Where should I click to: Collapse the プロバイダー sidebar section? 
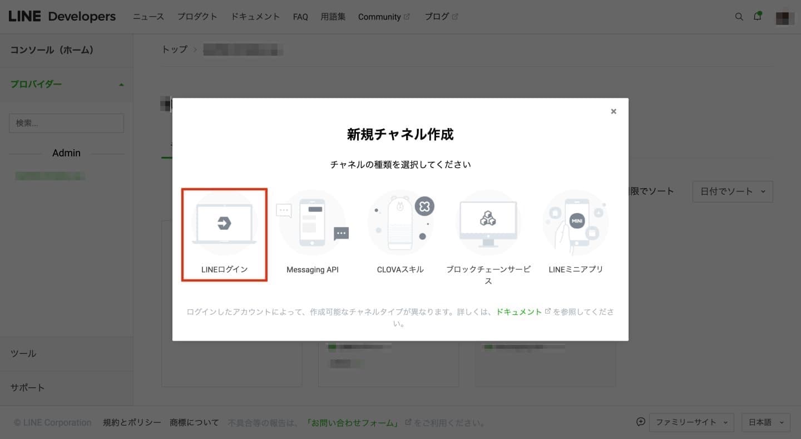click(x=66, y=85)
